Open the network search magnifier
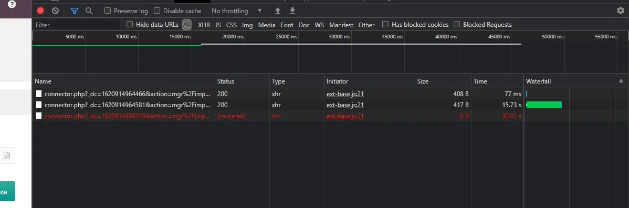Screen dimensions: 629x208 pyautogui.click(x=89, y=11)
